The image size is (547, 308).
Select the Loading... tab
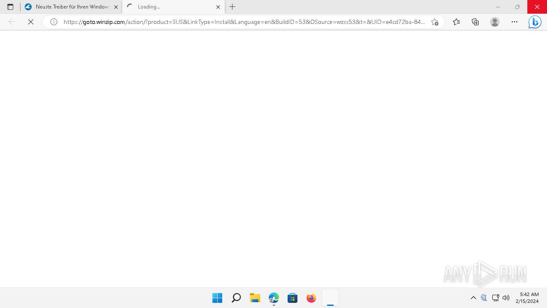(173, 7)
